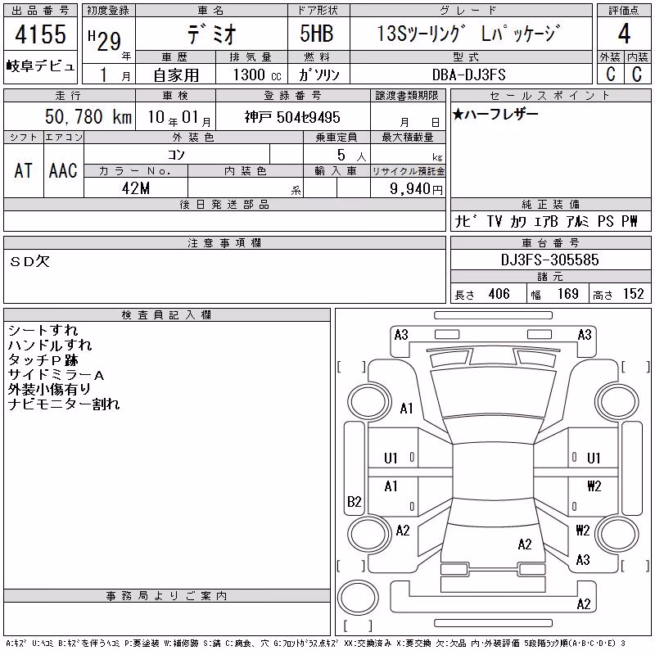
Task: Click the 純正装備 header
Action: pyautogui.click(x=550, y=204)
